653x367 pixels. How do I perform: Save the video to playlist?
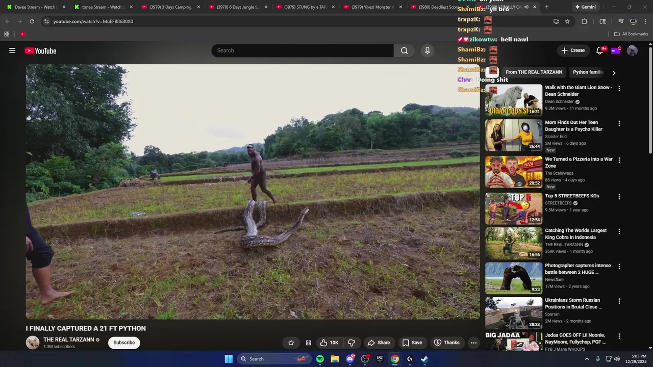click(x=412, y=343)
